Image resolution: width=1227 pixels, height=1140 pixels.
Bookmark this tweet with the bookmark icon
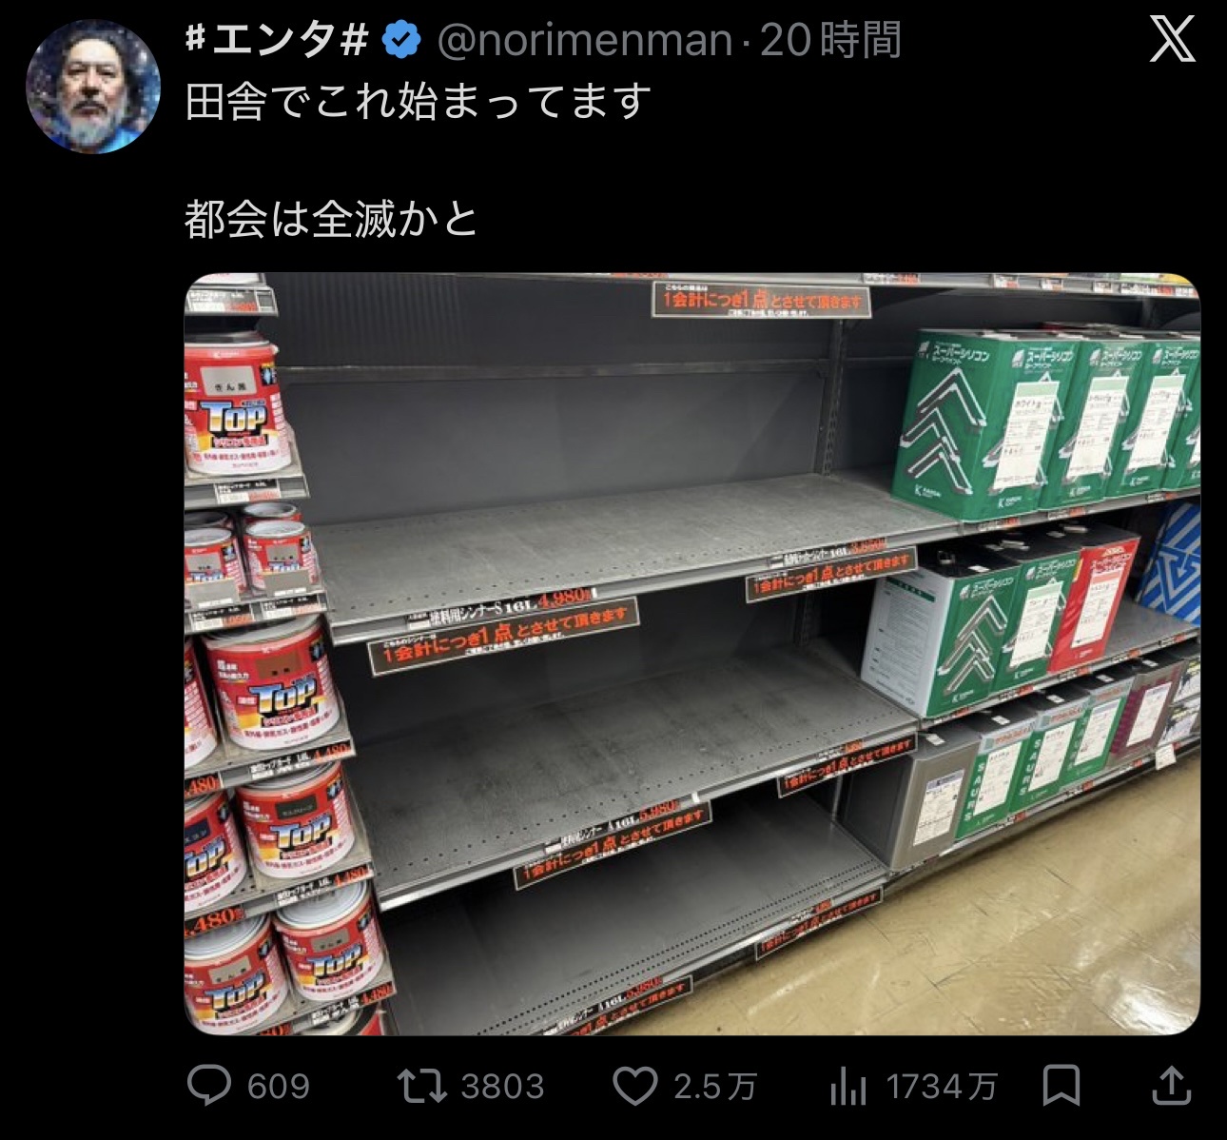coord(1061,1086)
